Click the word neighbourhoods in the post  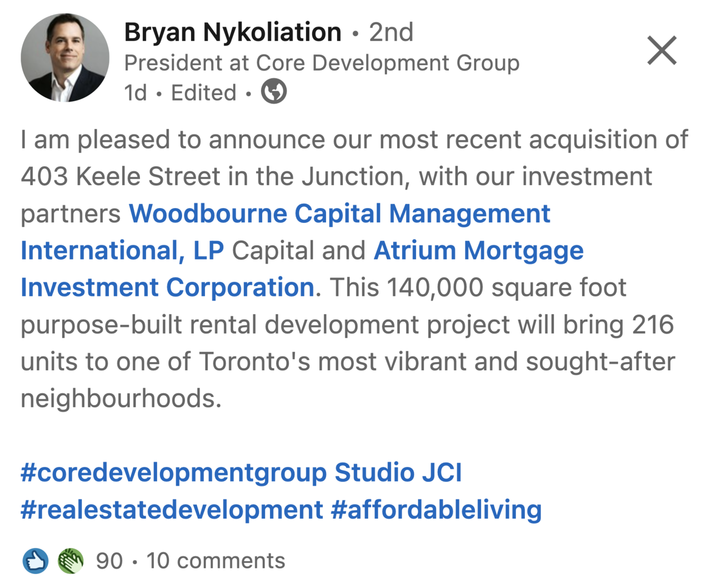(x=121, y=398)
